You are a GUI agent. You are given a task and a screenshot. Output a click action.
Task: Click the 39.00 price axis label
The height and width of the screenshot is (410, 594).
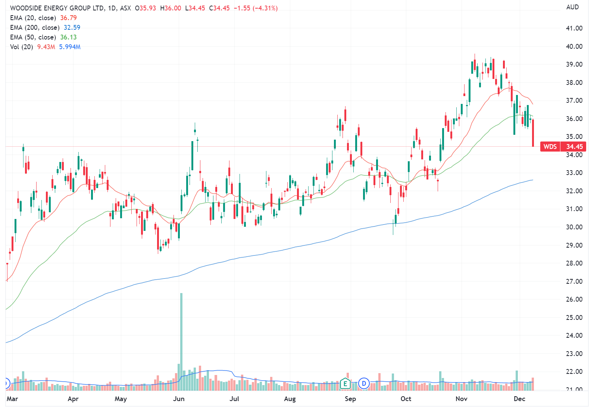(x=574, y=64)
